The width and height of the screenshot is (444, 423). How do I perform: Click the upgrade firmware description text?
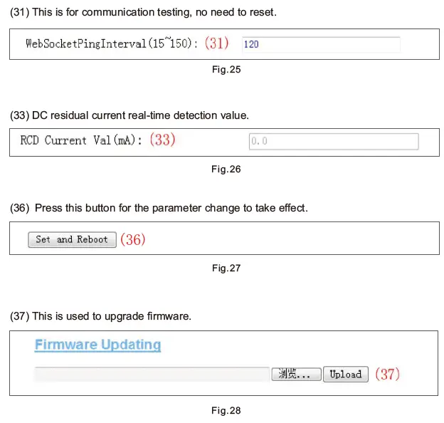click(x=100, y=316)
